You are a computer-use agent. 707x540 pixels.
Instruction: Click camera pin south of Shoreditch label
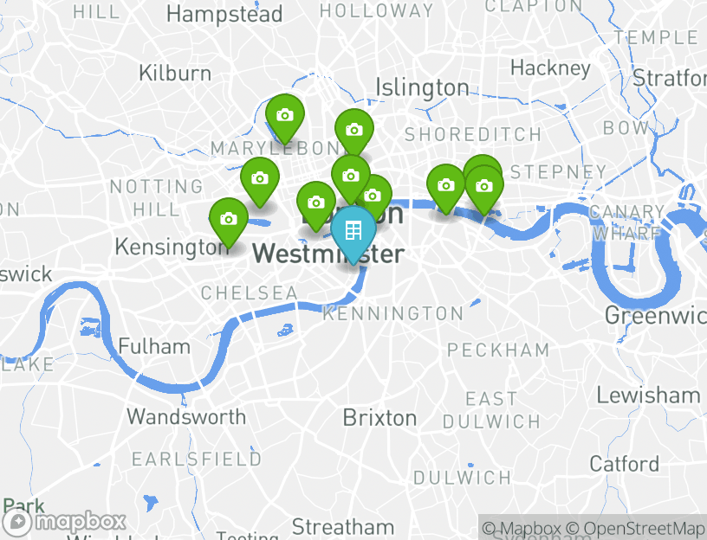pyautogui.click(x=446, y=189)
